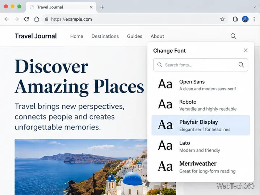Screen dimensions: 260x195
Task: Click 'A clean and modern sans-serif' description
Action: pos(207,89)
